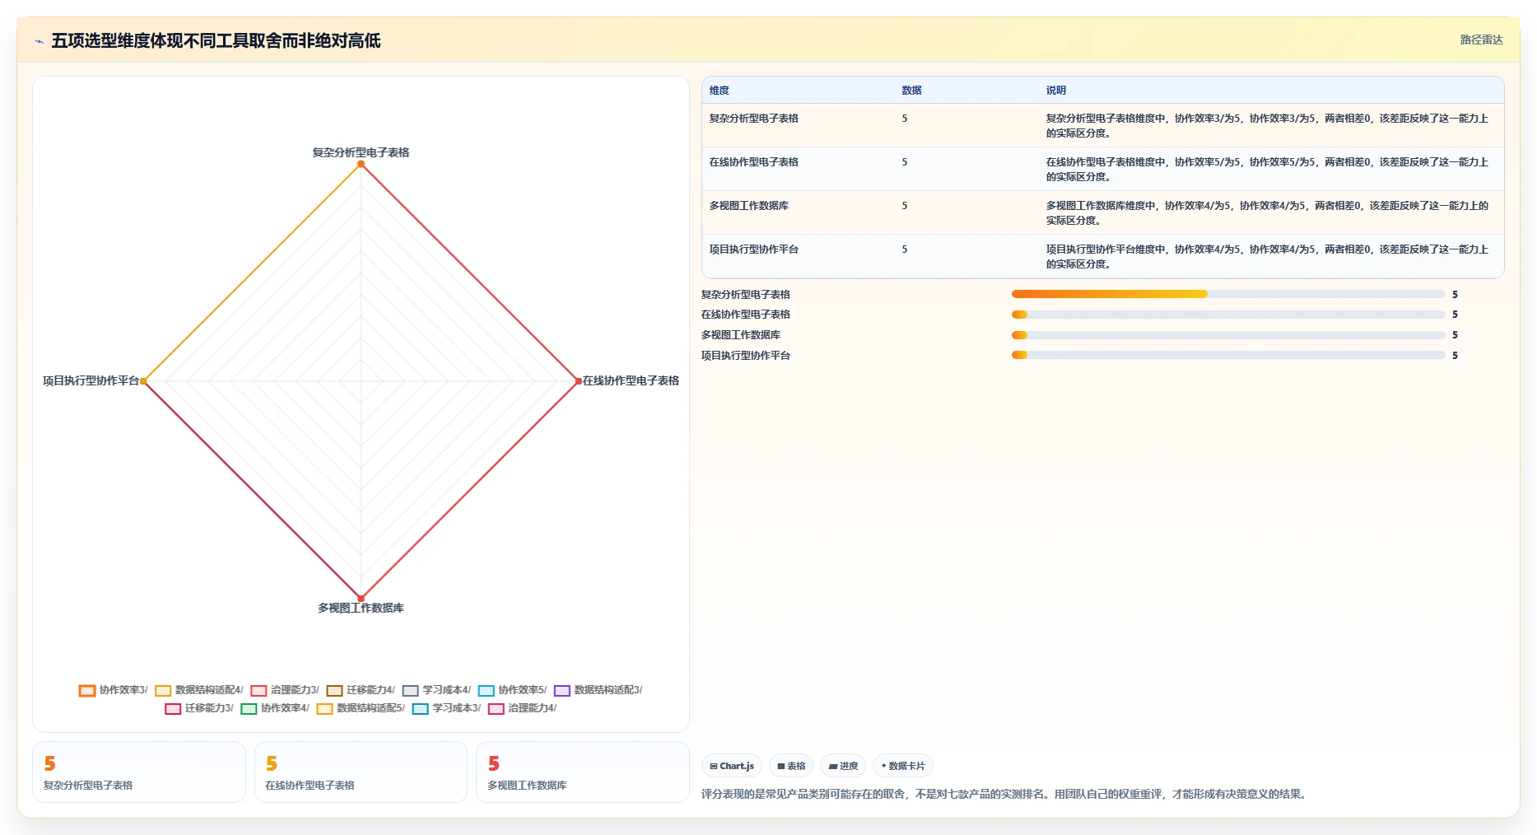Click the 数据卡片 chip
The width and height of the screenshot is (1537, 835).
point(902,766)
